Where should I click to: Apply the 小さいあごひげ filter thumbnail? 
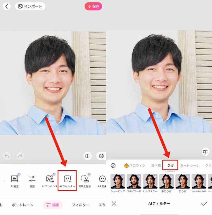pos(199,181)
